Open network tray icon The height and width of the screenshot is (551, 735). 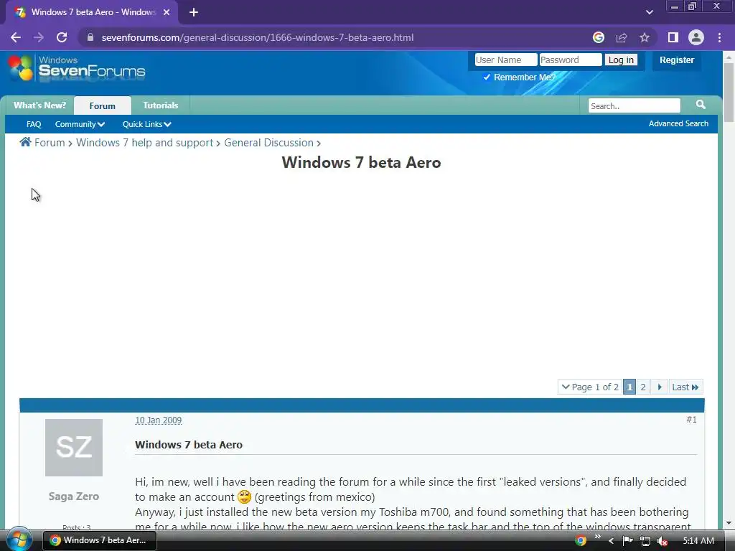645,541
